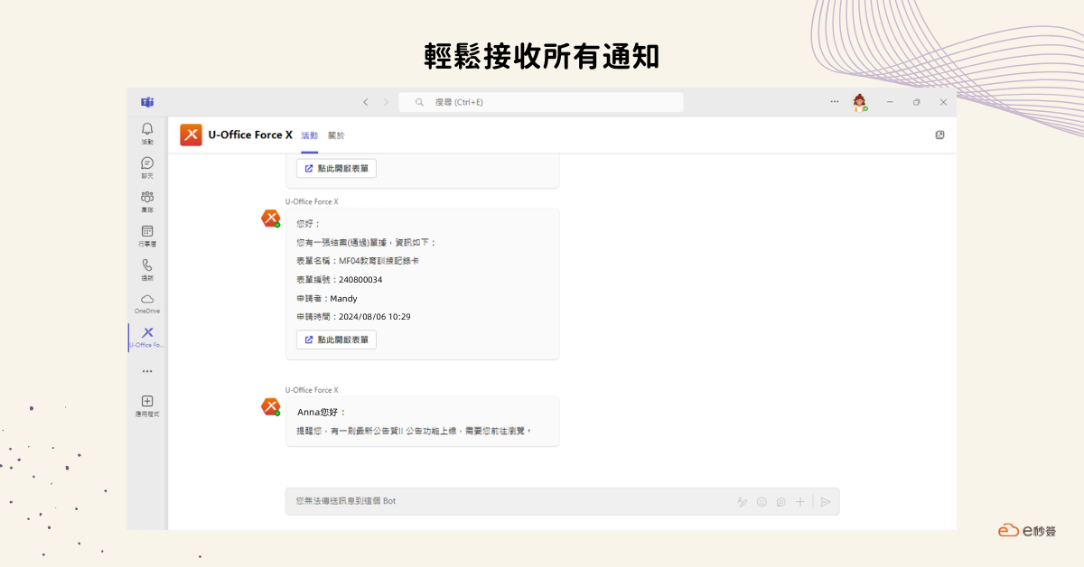
Task: Click the Anna您好 greeting text
Action: click(322, 413)
